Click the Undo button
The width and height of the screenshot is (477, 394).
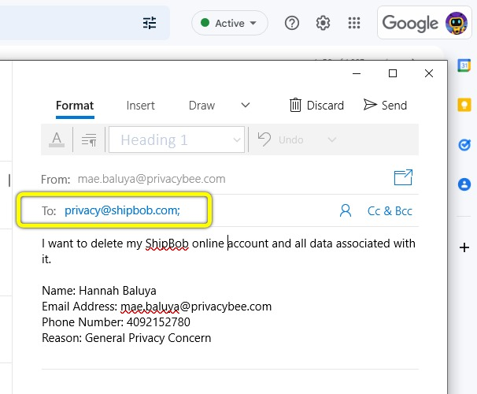point(280,139)
